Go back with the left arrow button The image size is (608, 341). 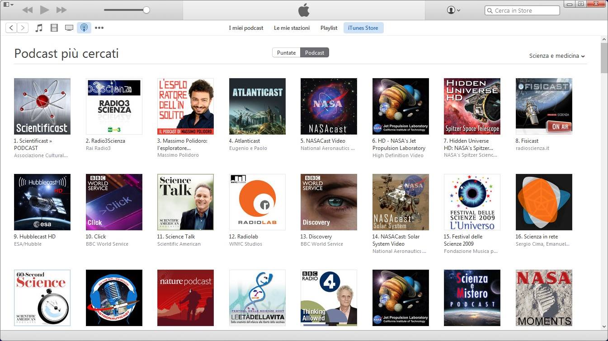coord(12,28)
